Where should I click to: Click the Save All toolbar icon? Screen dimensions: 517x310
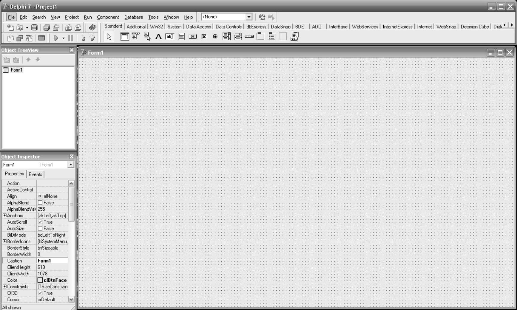(x=47, y=28)
